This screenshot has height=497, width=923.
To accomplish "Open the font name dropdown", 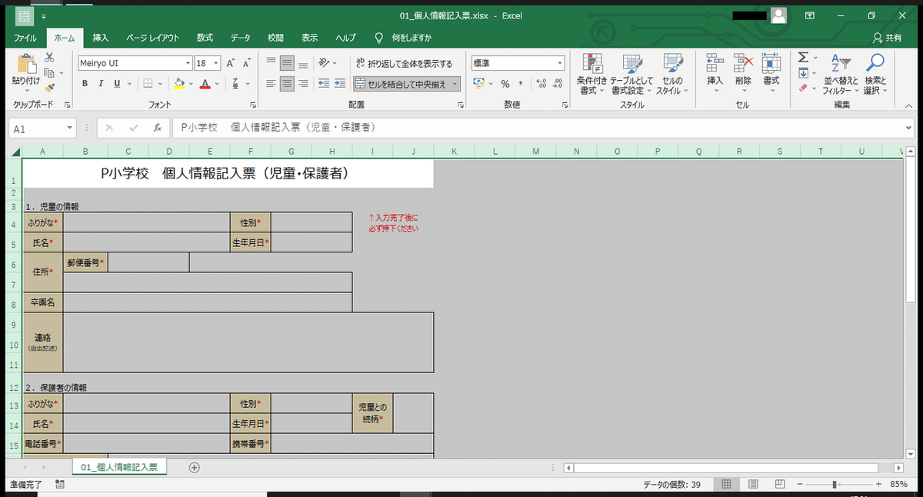I will [x=187, y=62].
